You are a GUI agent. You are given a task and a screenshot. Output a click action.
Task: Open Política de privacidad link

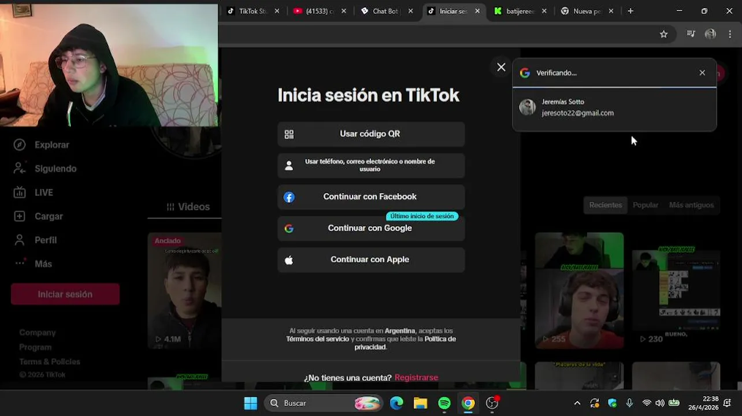405,343
